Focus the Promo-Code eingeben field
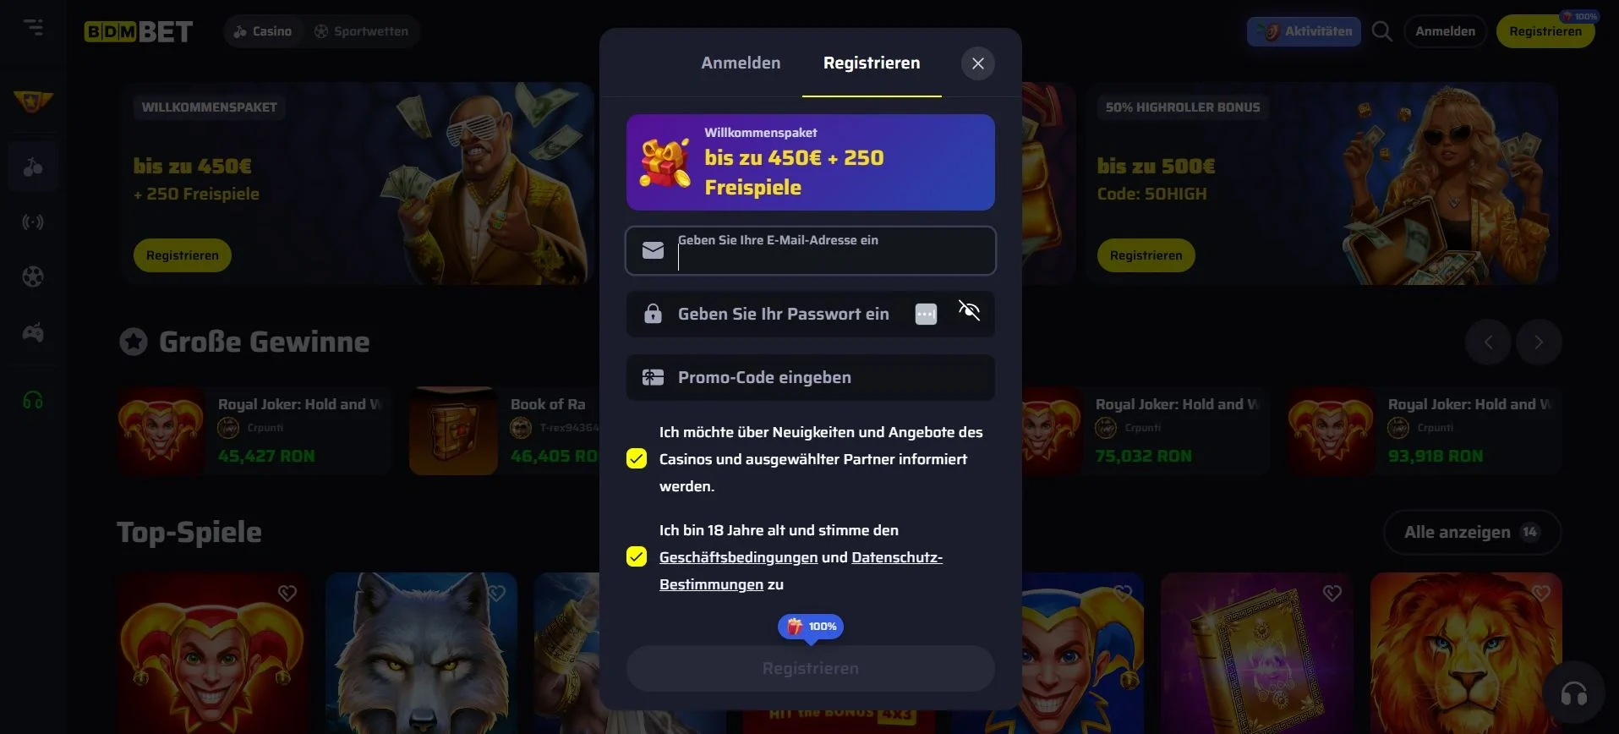Image resolution: width=1619 pixels, height=734 pixels. [x=810, y=377]
